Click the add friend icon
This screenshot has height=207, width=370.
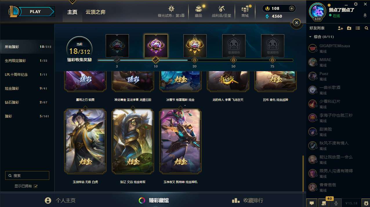point(340,28)
